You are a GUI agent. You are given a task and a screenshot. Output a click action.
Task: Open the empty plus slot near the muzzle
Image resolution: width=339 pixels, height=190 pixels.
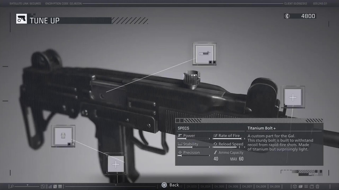click(293, 97)
